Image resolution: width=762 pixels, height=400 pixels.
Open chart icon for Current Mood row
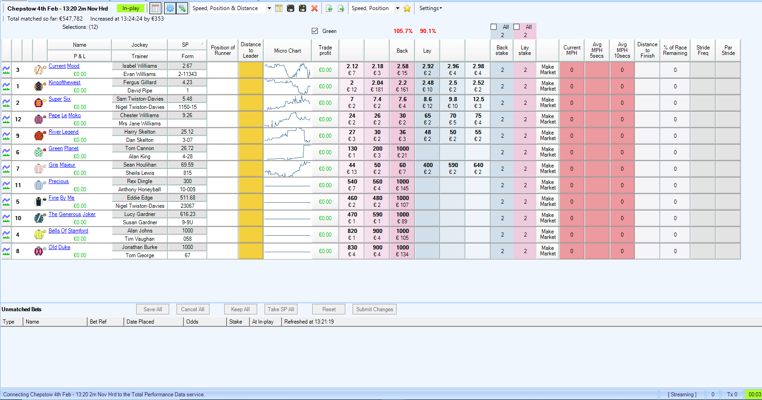coord(6,70)
